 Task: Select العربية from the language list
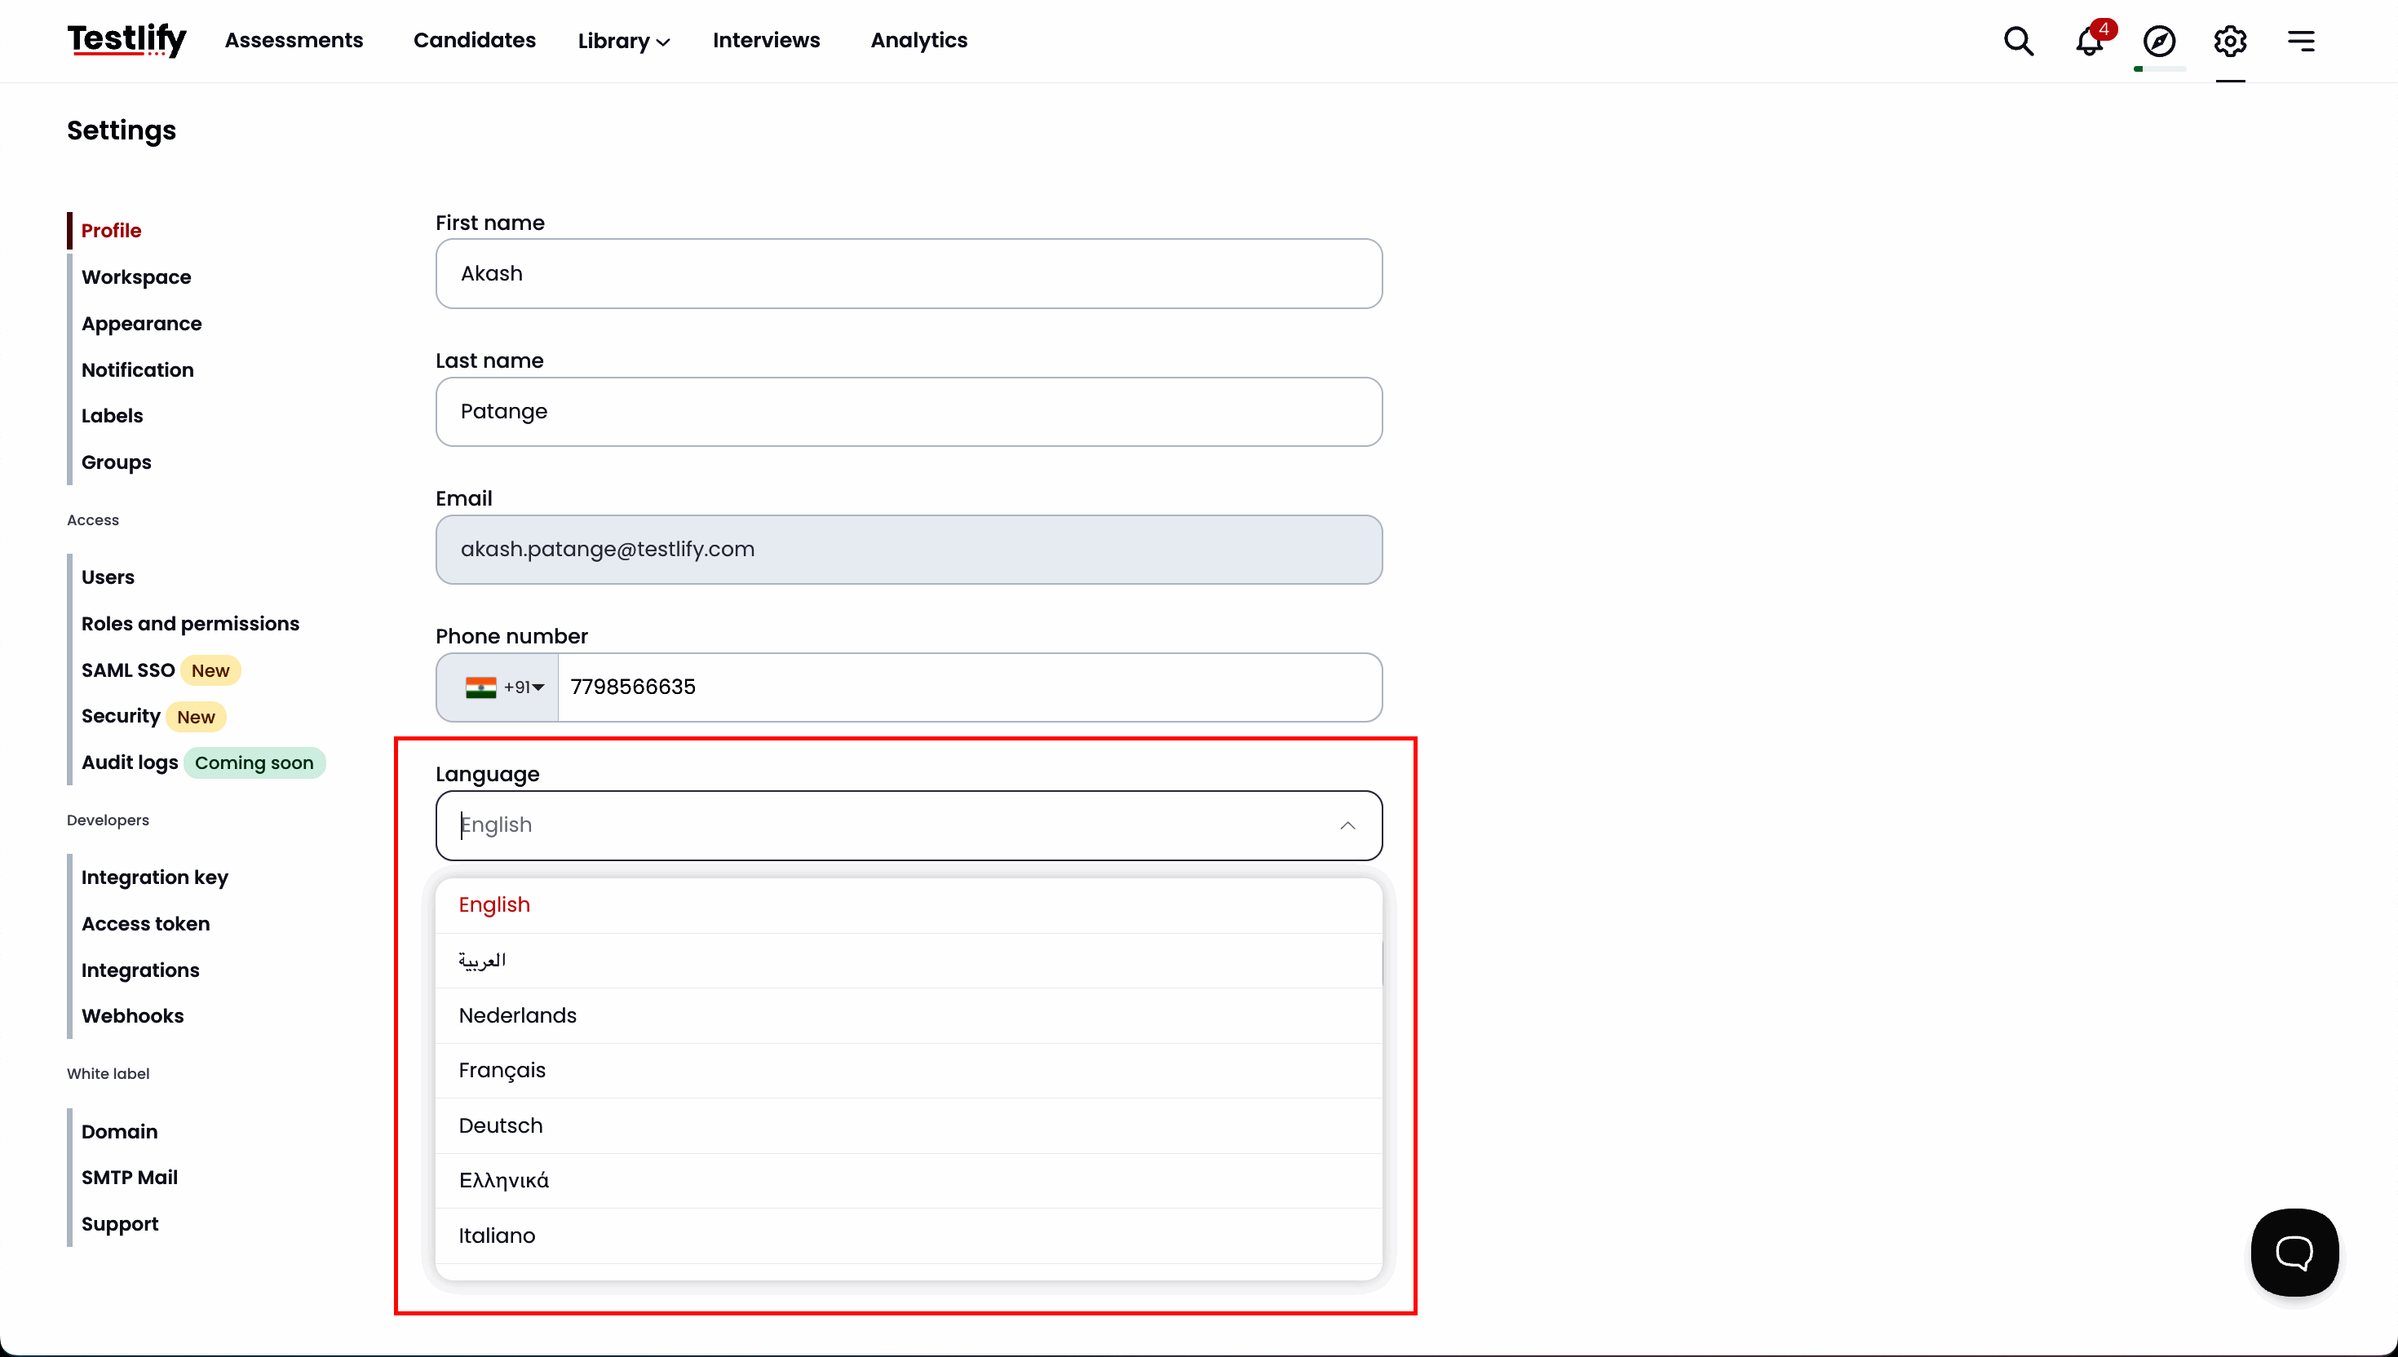(x=483, y=959)
